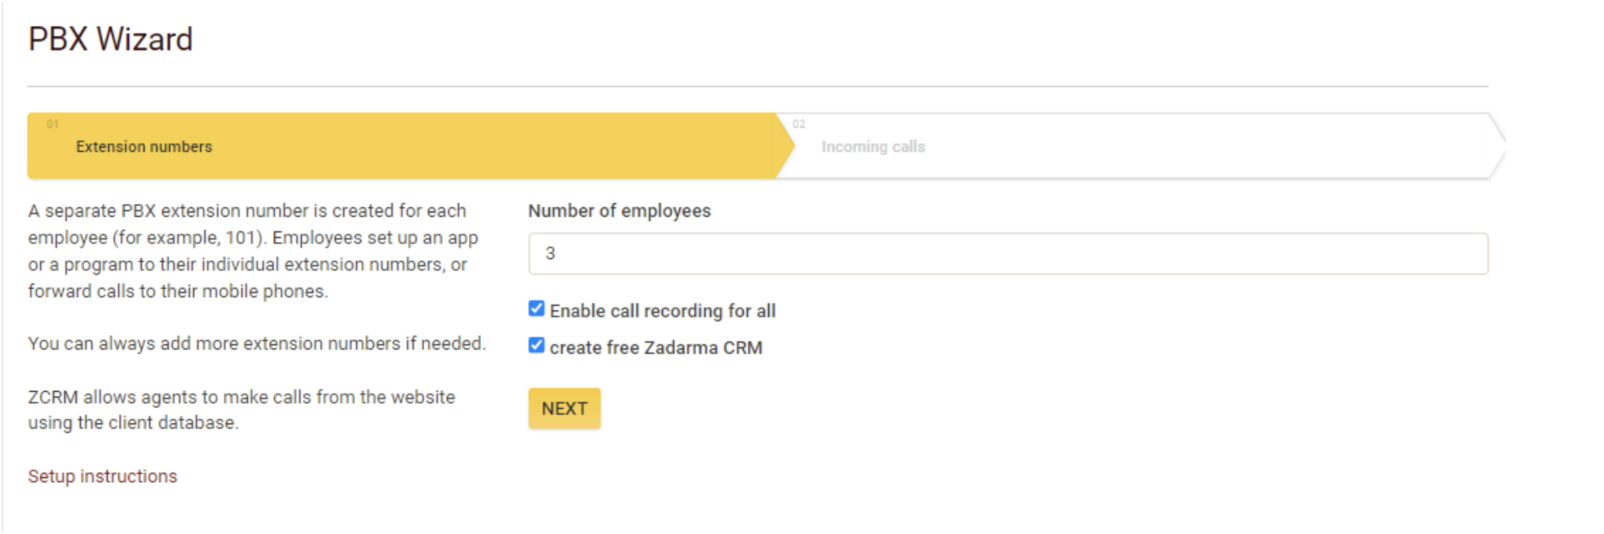The width and height of the screenshot is (1604, 534).
Task: Click the chevron tip ending Incoming calls step
Action: tap(1497, 146)
